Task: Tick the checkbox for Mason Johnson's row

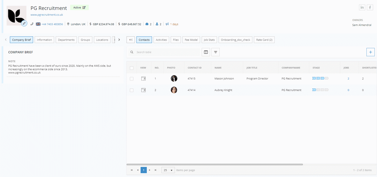Action: point(132,79)
